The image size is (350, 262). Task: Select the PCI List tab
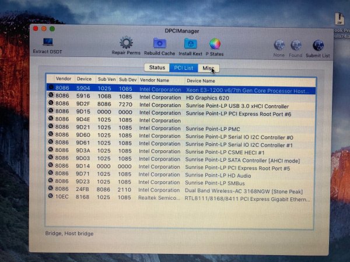coord(184,68)
